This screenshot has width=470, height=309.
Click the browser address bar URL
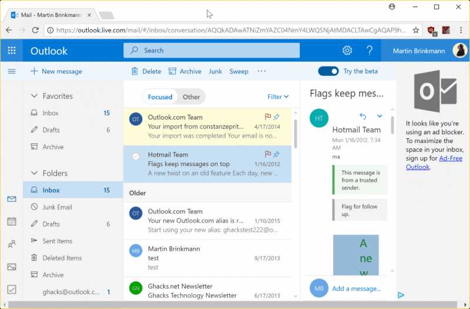click(231, 30)
